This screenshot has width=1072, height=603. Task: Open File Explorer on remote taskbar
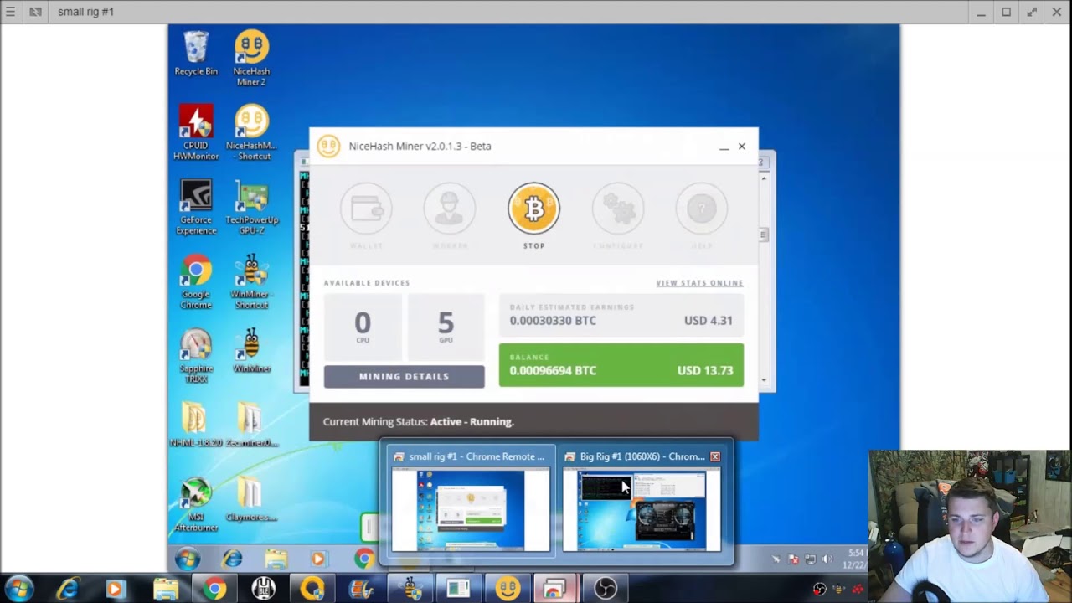tap(276, 559)
